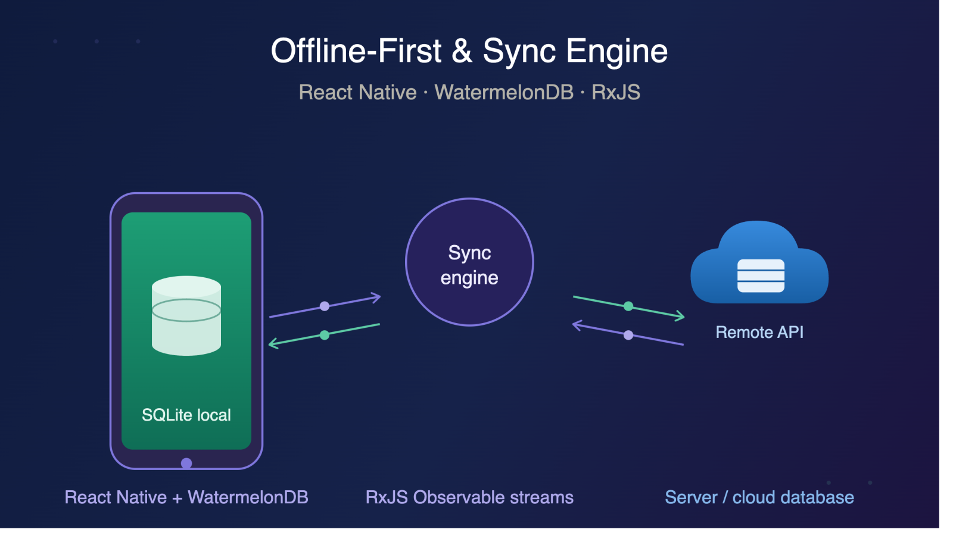
Task: Select the green phone screen
Action: point(186,331)
